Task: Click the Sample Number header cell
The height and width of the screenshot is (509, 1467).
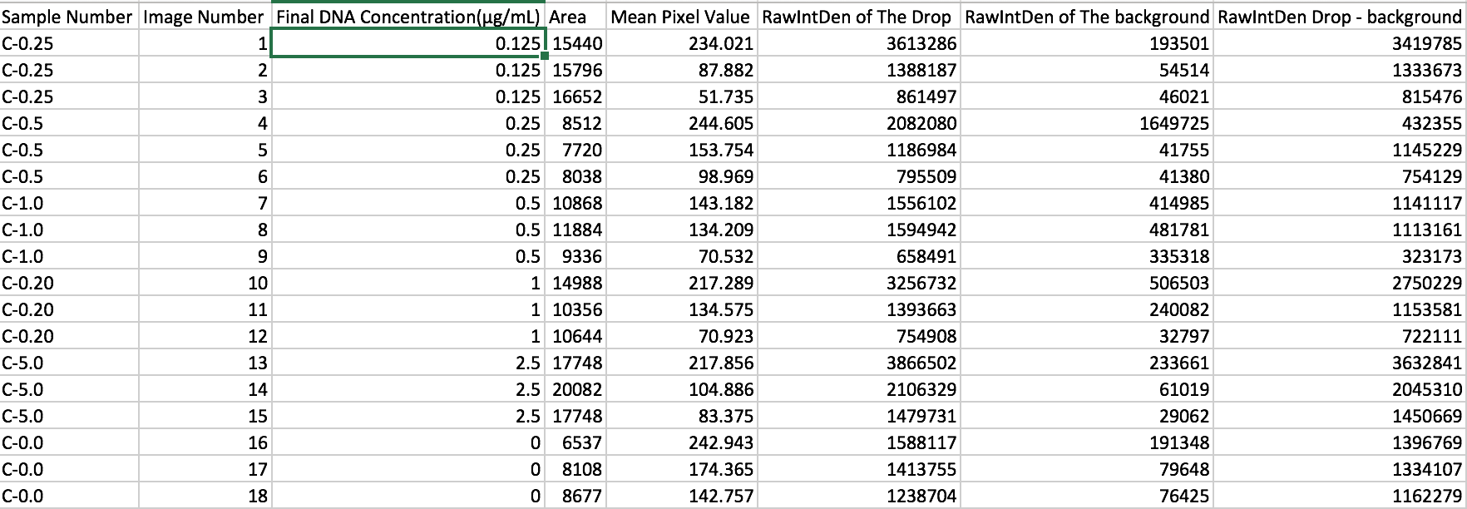Action: tap(68, 17)
